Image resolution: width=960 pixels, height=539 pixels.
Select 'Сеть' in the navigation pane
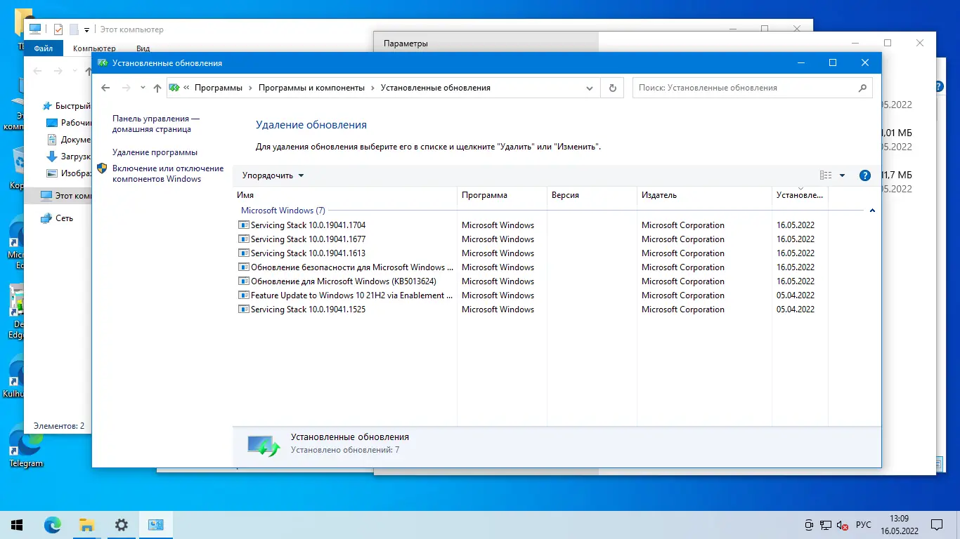[57, 218]
